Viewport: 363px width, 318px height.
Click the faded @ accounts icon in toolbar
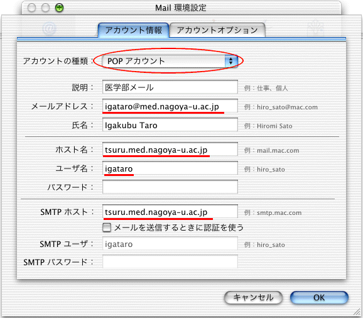point(50,28)
